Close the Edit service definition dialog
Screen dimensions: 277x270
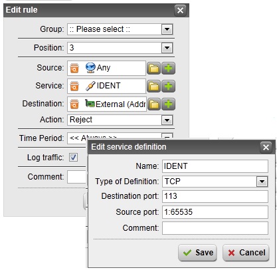(x=266, y=147)
